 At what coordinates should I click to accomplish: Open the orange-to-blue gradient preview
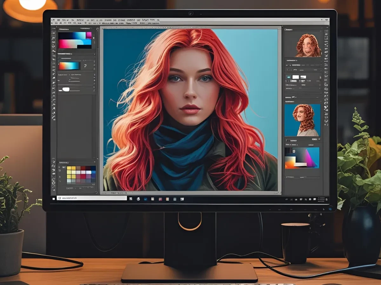69,66
